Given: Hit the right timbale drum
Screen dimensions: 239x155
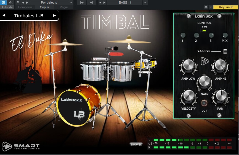Looking at the screenshot, I should click(121, 71).
